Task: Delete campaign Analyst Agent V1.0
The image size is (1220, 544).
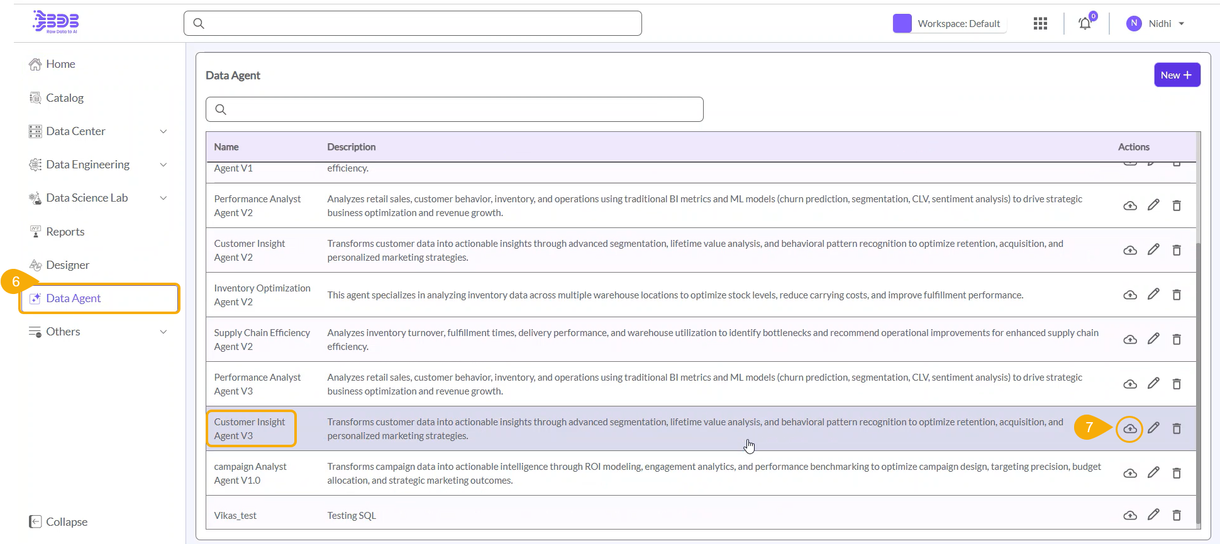Action: click(1176, 473)
